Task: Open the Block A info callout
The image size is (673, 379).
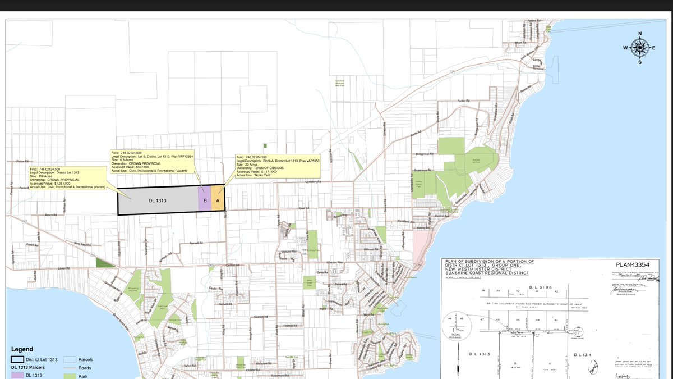Action: [278, 166]
